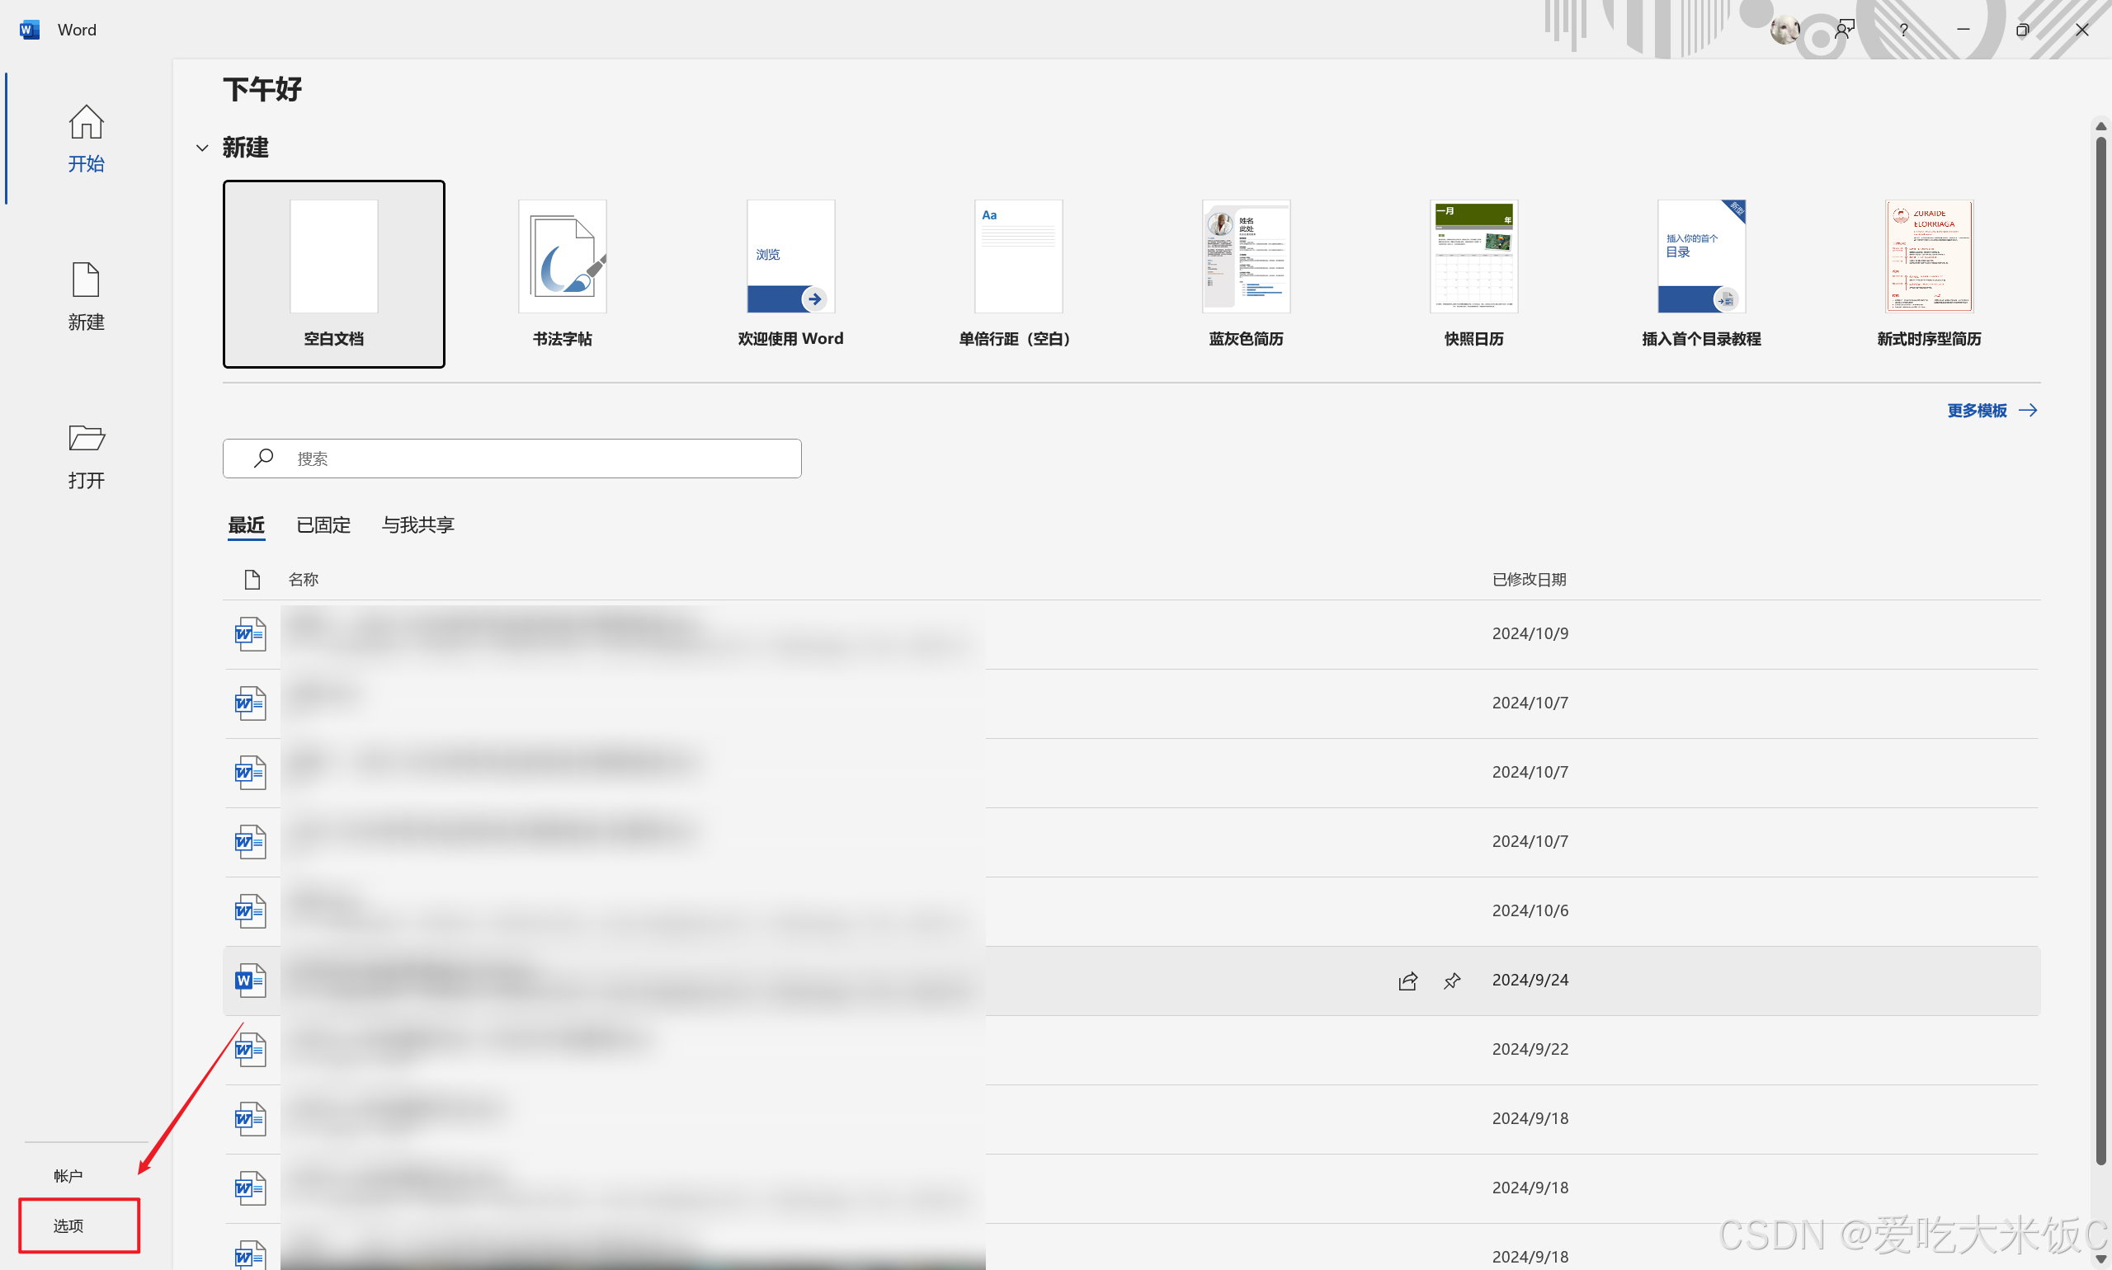Click the scrollbar down arrow
This screenshot has height=1270, width=2112.
coord(2100,1259)
